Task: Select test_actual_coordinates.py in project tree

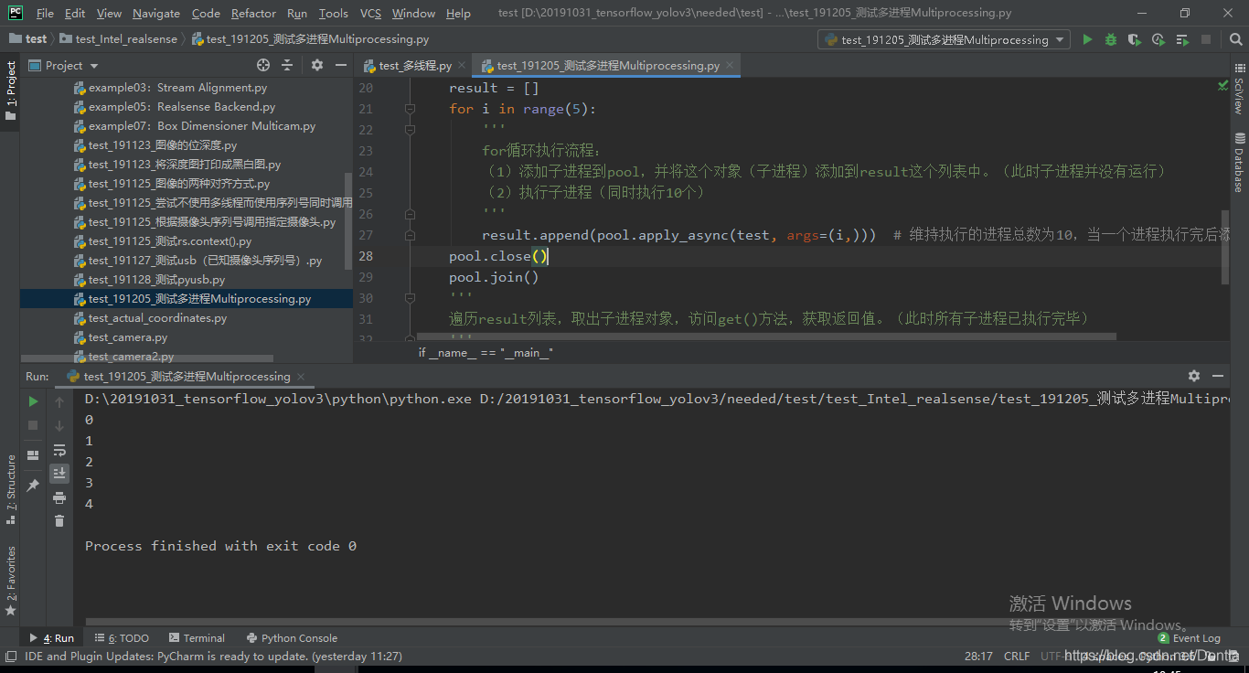Action: tap(157, 318)
